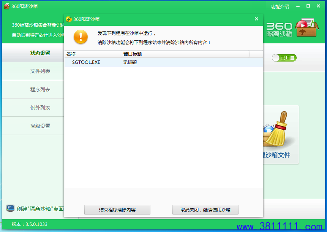The image size is (327, 232).
Task: Click 取消关闭，继续使用沙箱 button
Action: [205, 210]
